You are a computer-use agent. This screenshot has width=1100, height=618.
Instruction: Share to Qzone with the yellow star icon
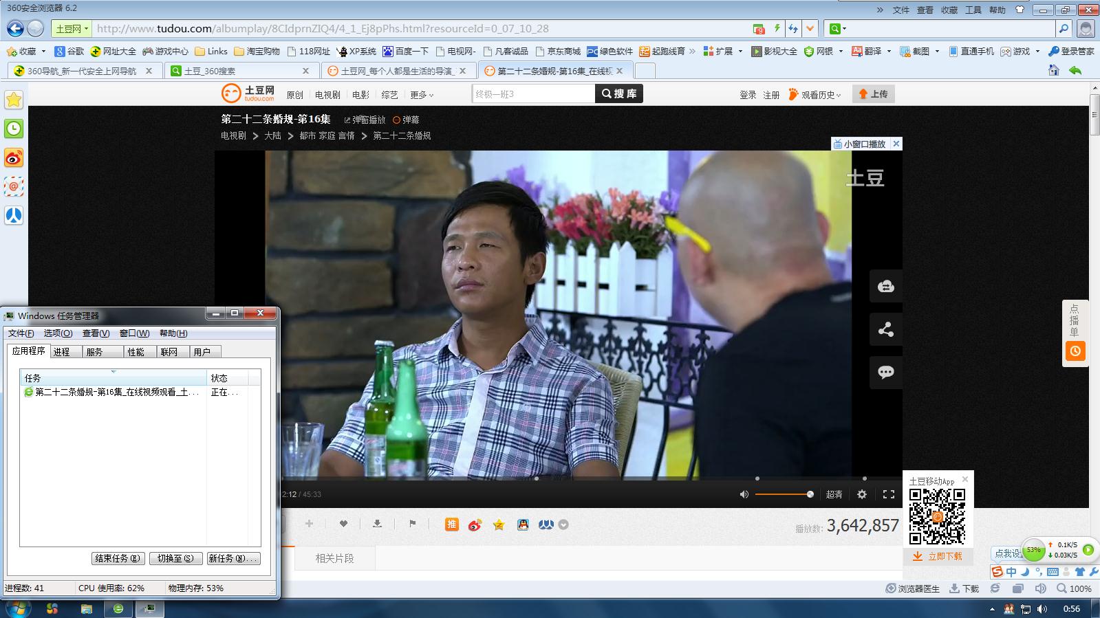pyautogui.click(x=499, y=525)
